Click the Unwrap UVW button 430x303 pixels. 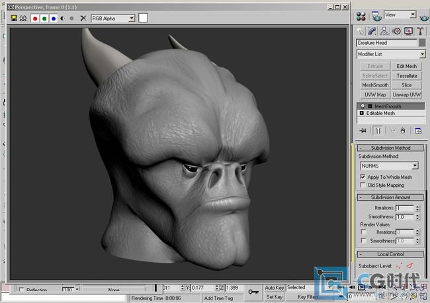click(406, 94)
